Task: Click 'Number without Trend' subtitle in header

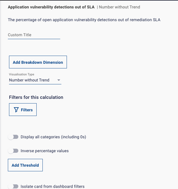Action: (119, 7)
